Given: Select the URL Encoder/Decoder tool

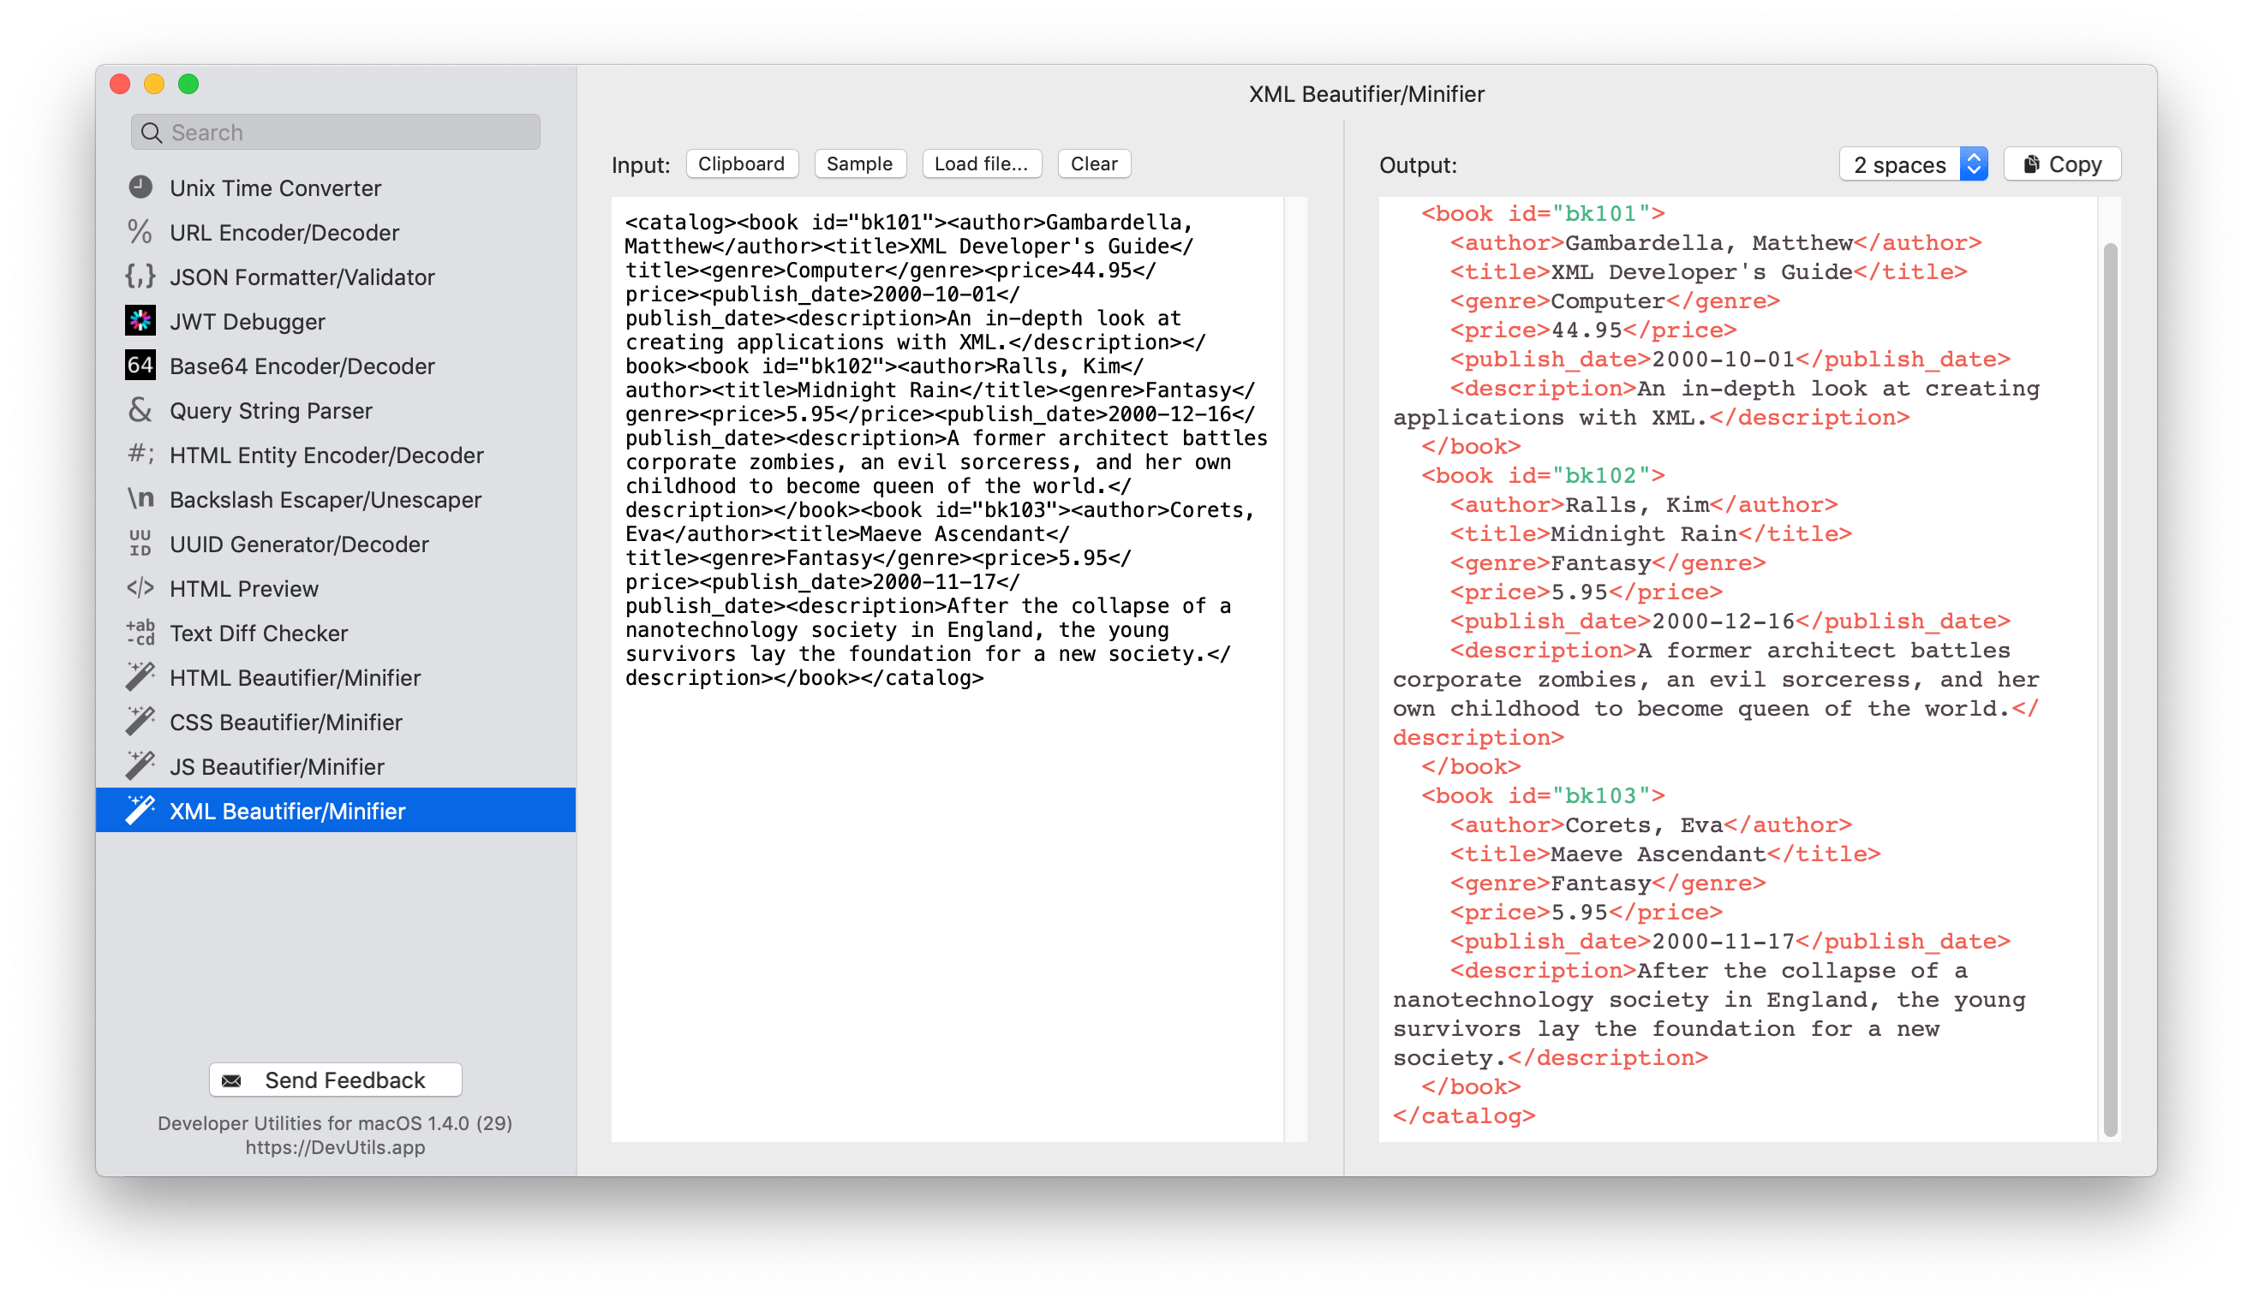Looking at the screenshot, I should click(285, 231).
